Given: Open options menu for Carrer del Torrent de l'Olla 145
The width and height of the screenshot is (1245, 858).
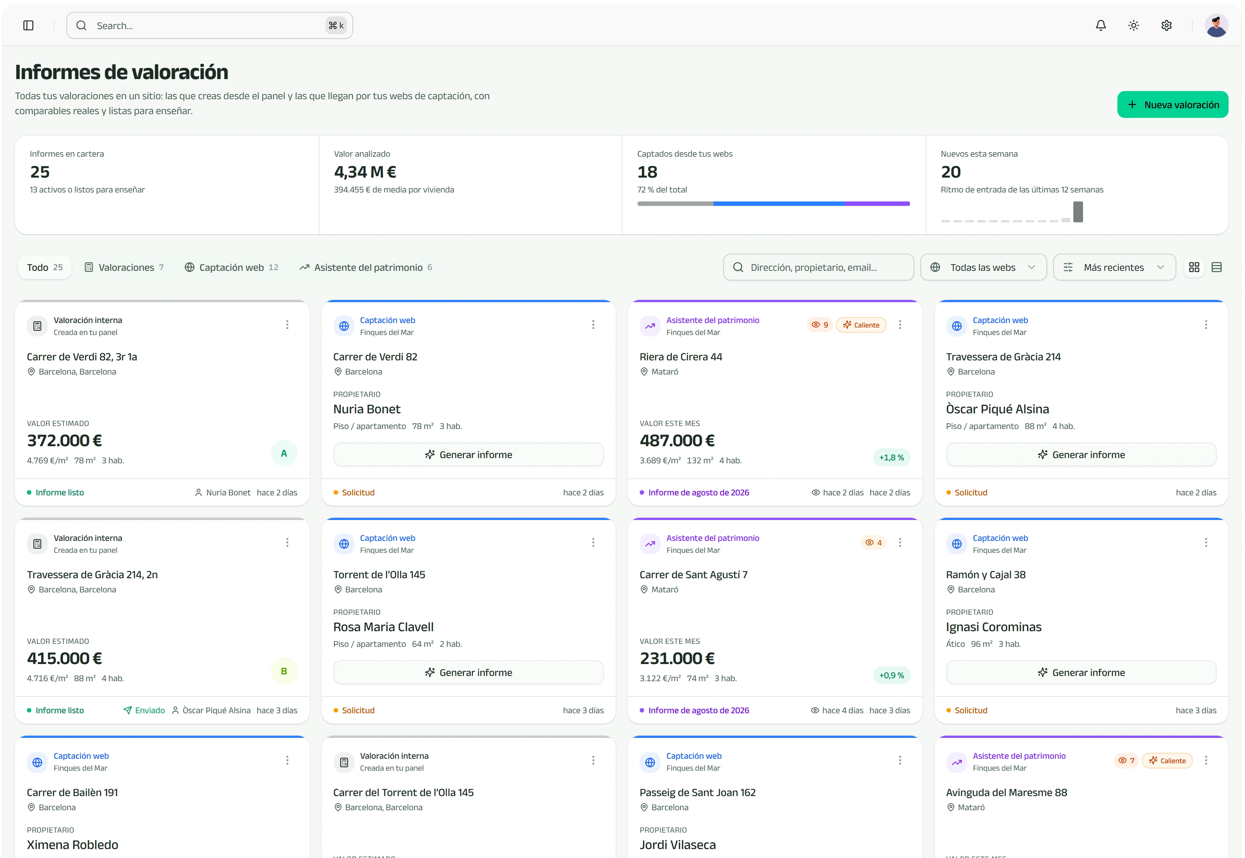Looking at the screenshot, I should pos(593,760).
